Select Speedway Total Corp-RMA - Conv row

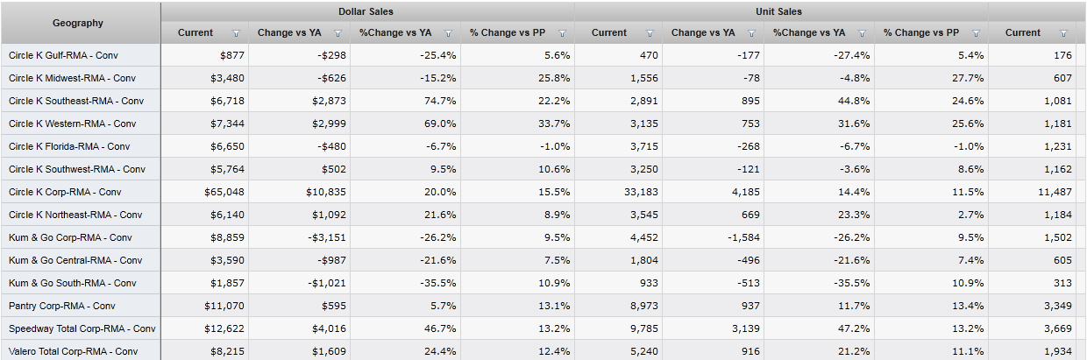[82, 328]
